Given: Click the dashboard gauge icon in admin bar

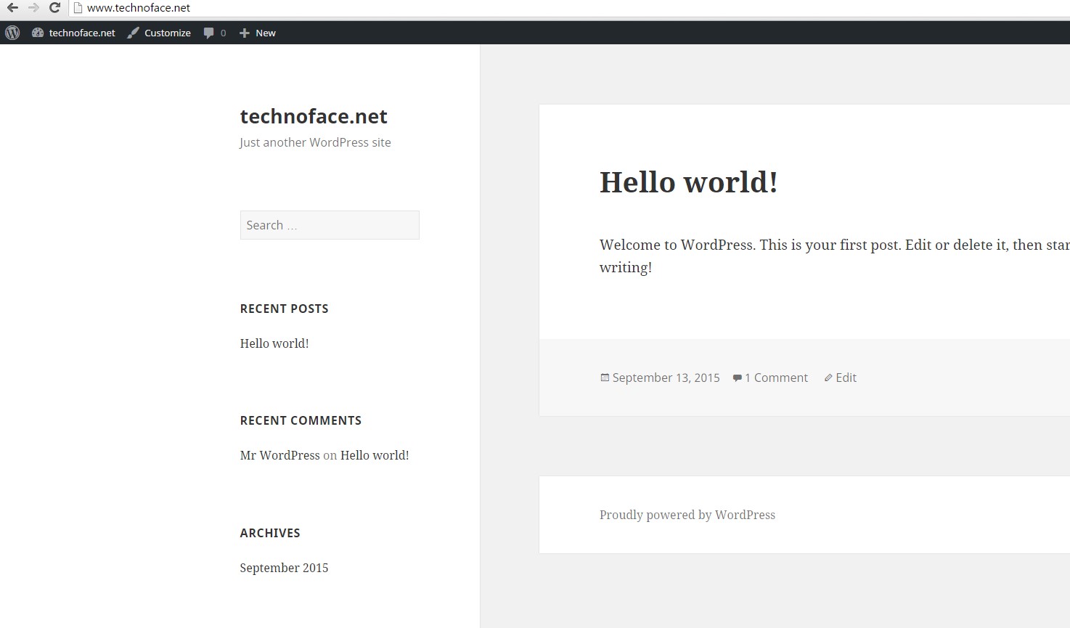Looking at the screenshot, I should pos(38,33).
